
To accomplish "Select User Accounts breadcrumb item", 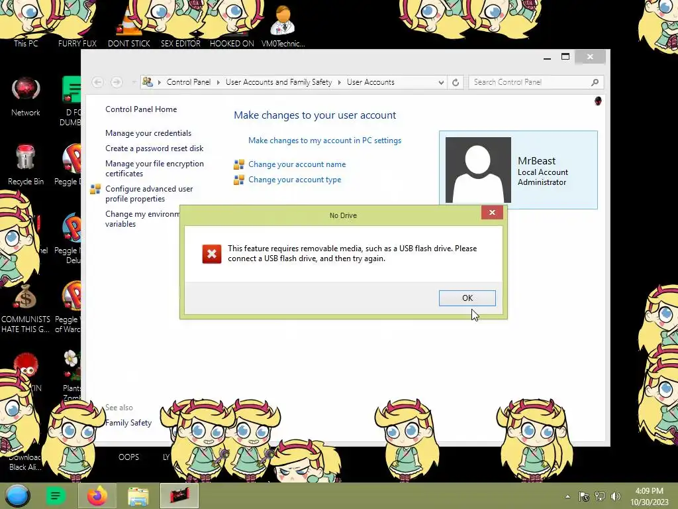I will click(x=371, y=82).
